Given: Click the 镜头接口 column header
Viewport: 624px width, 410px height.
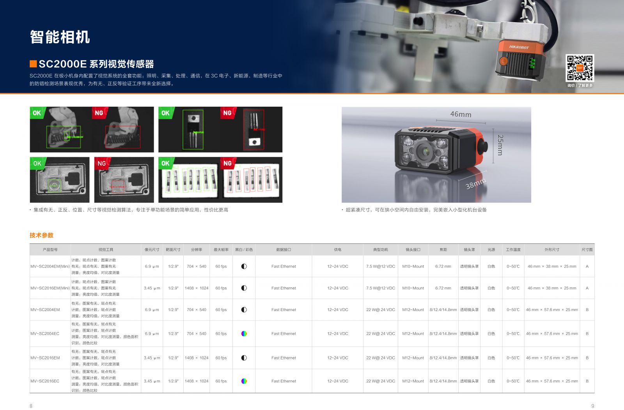Looking at the screenshot, I should point(413,250).
